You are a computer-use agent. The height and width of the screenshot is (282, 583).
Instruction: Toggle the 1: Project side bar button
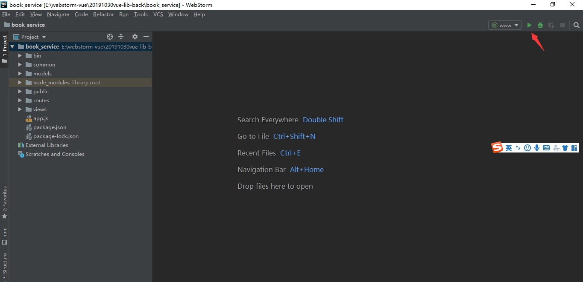[x=5, y=45]
